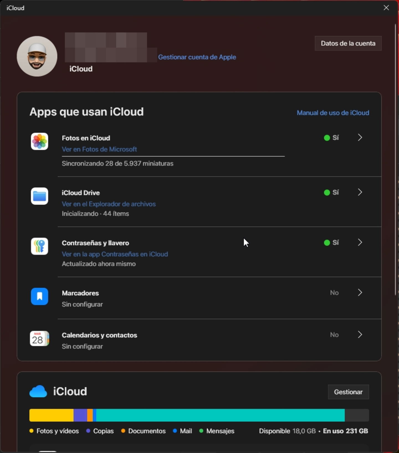Click the green Mensajes legend dot
399x453 pixels.
[x=201, y=431]
